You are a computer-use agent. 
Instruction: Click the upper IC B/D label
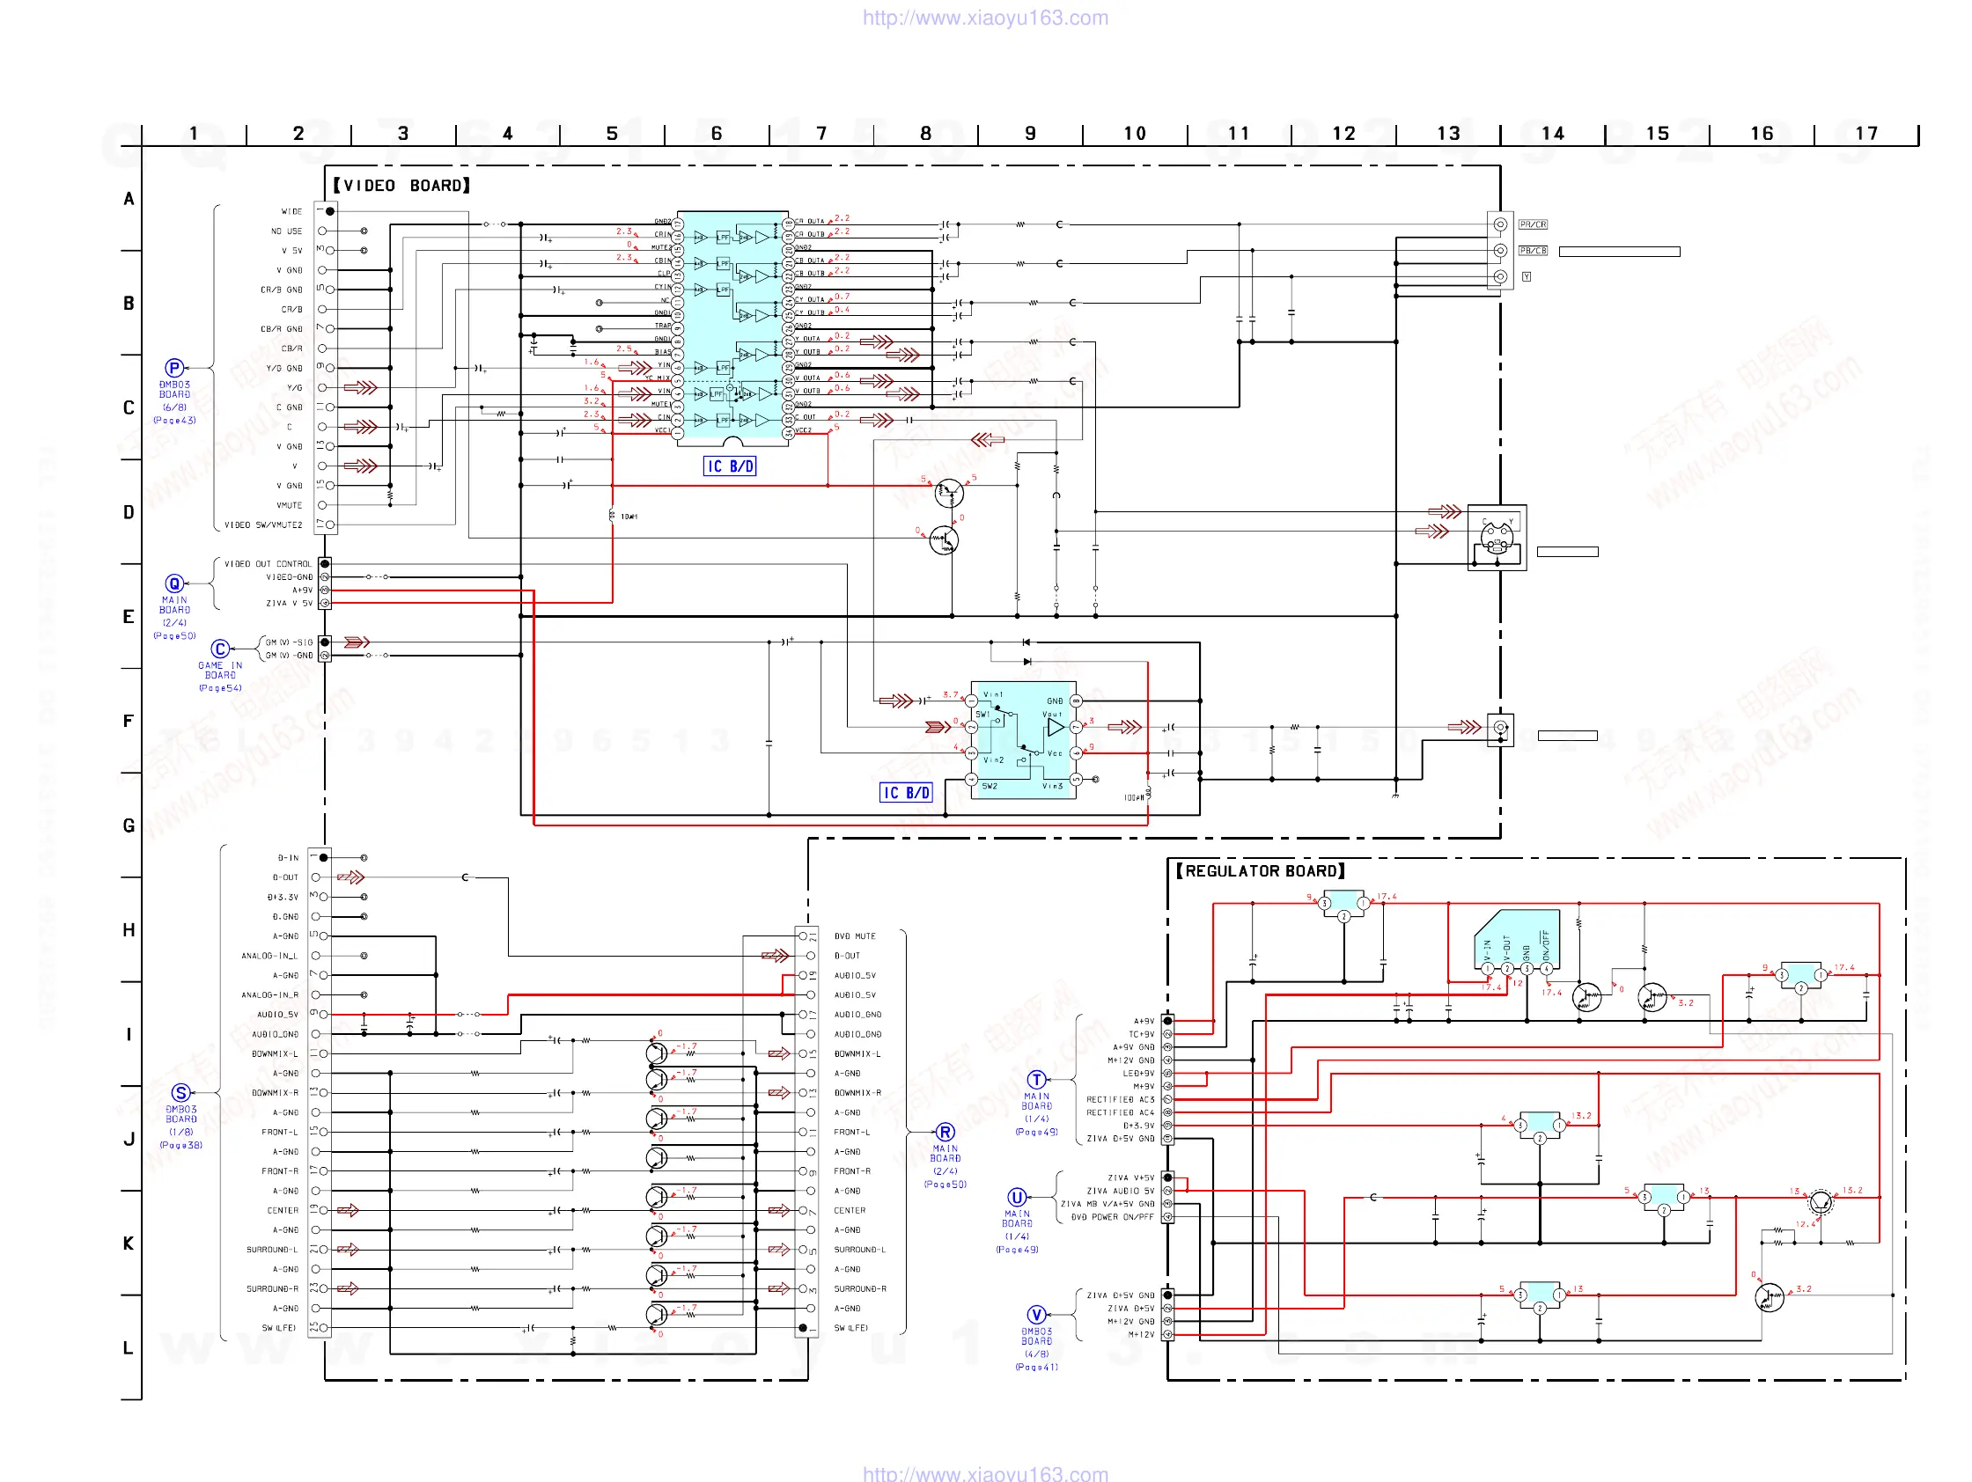click(x=729, y=466)
